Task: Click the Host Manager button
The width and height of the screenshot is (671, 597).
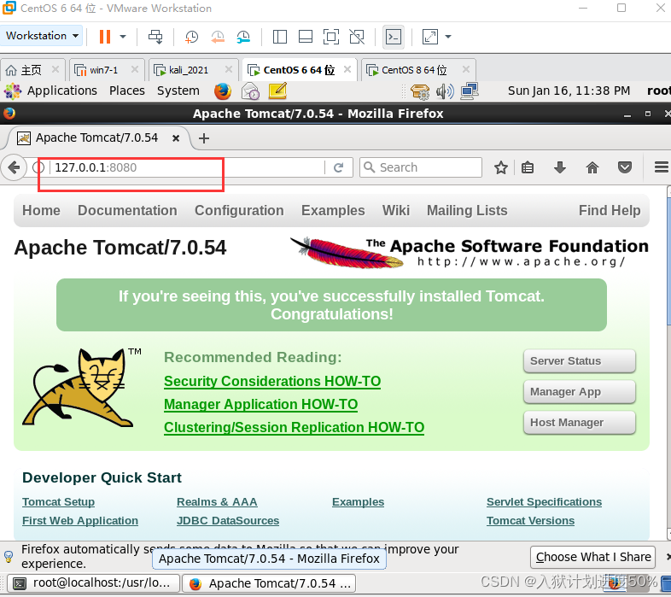Action: 580,423
